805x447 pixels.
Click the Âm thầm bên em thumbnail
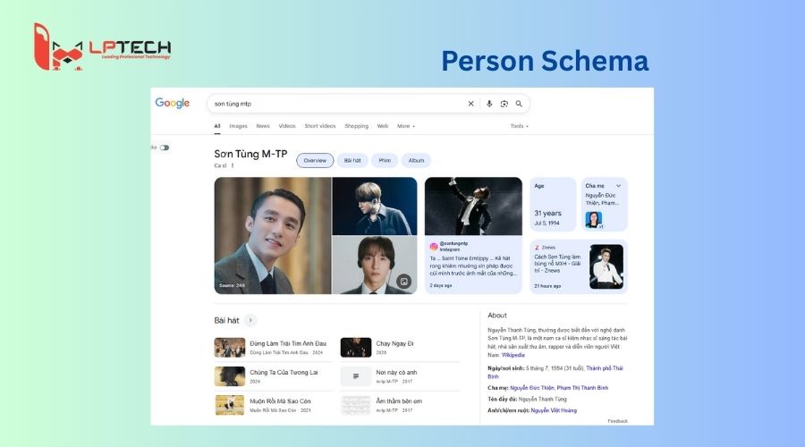[x=356, y=405]
